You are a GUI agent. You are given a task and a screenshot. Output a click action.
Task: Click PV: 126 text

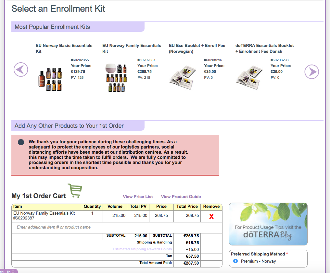coord(77,77)
